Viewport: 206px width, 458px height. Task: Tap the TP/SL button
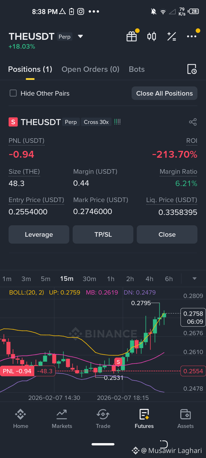tap(103, 234)
